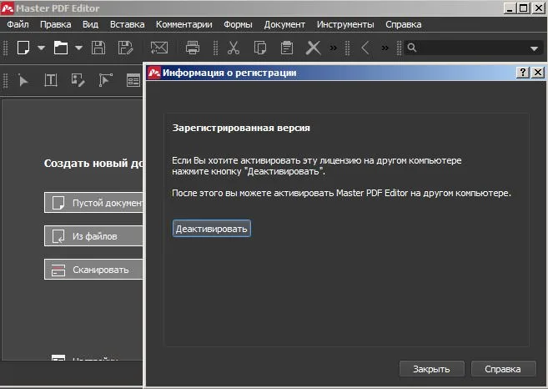Select the Edit Document object tool
The height and width of the screenshot is (389, 548).
click(78, 80)
